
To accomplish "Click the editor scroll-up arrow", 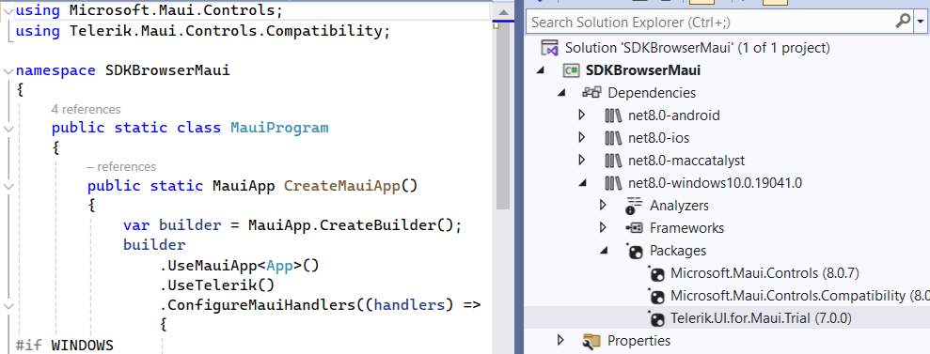I will (x=503, y=12).
